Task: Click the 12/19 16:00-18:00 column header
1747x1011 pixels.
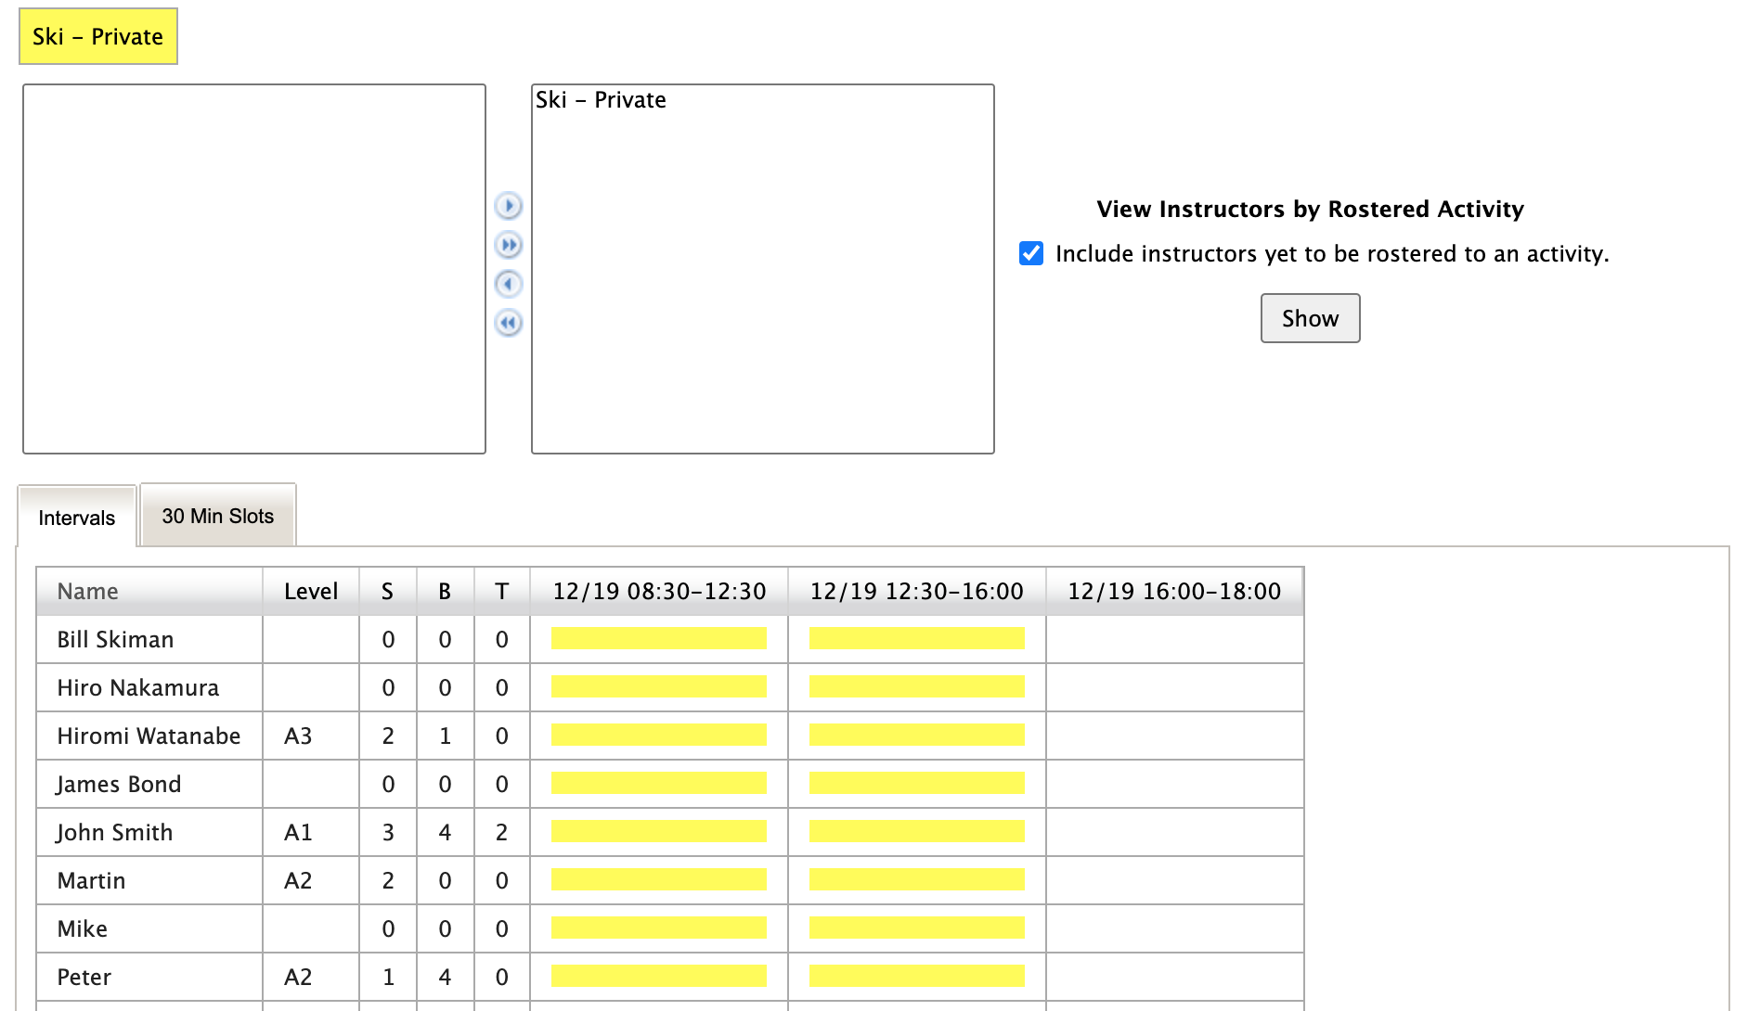Action: [x=1174, y=591]
